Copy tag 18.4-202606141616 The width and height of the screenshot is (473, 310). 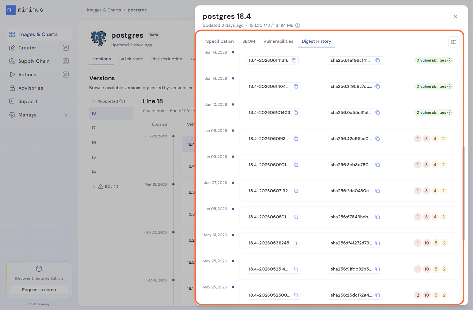pyautogui.click(x=294, y=60)
